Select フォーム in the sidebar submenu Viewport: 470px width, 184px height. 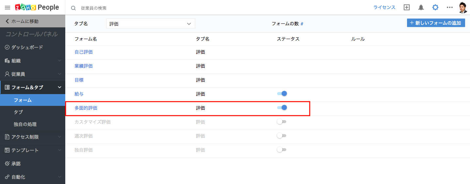(33, 100)
